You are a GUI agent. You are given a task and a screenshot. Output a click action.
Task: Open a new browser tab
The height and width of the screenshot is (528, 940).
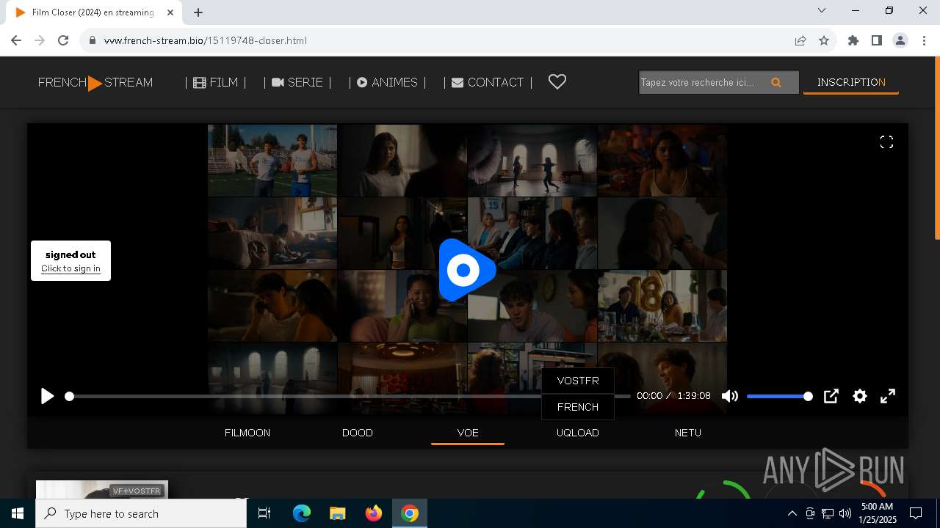coord(198,12)
